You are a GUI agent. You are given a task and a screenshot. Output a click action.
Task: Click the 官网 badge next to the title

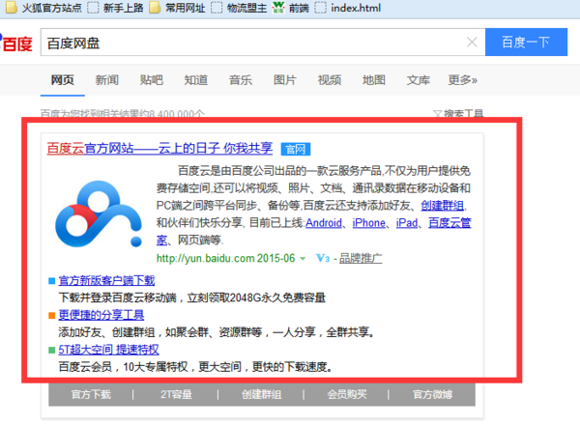[296, 150]
